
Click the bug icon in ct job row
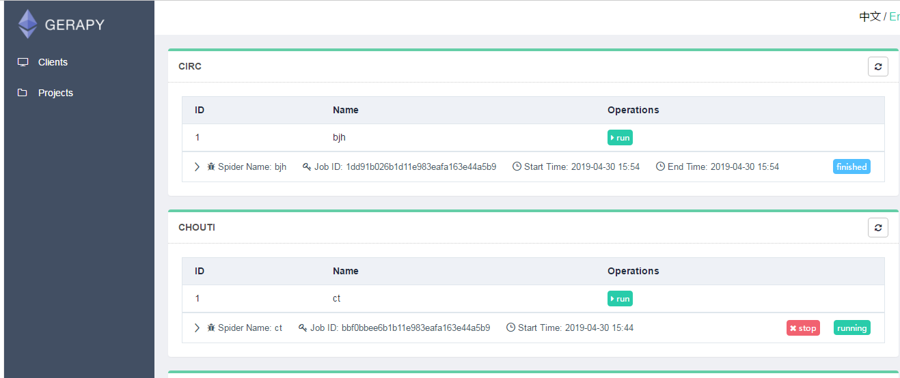[x=211, y=328]
